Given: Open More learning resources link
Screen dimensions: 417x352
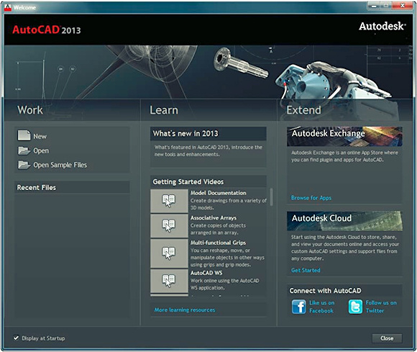Looking at the screenshot, I should 185,310.
